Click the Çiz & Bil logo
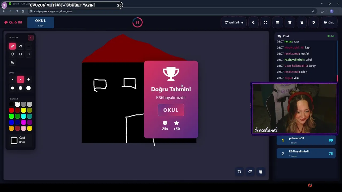The width and height of the screenshot is (342, 192). point(13,22)
